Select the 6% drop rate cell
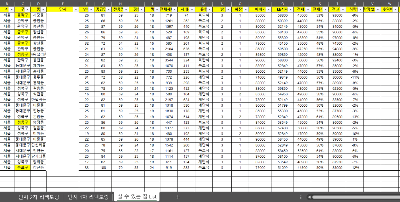Screen dimensions: 400x202 pos(355,150)
